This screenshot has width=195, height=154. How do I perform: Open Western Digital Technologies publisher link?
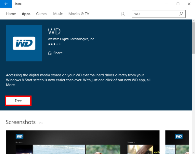[x=71, y=39]
